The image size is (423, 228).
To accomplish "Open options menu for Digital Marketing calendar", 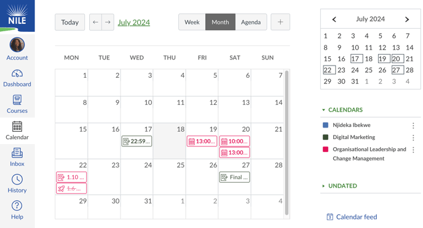I will tap(413, 137).
